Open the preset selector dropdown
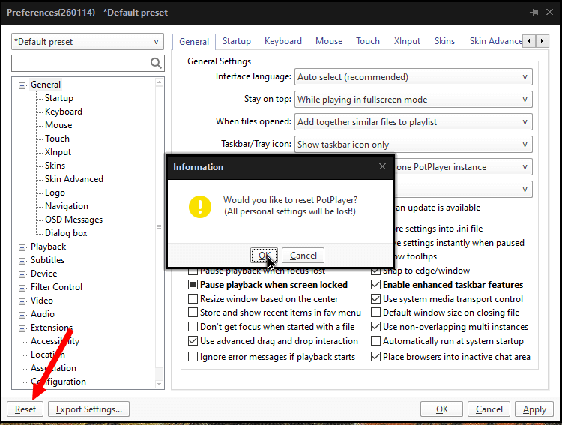 87,42
